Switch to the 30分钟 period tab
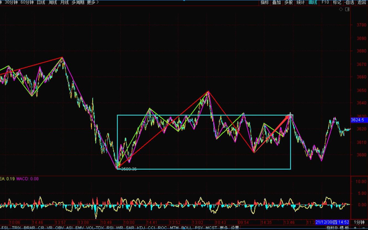Screen dimensions: 368x230 pos(11,2)
